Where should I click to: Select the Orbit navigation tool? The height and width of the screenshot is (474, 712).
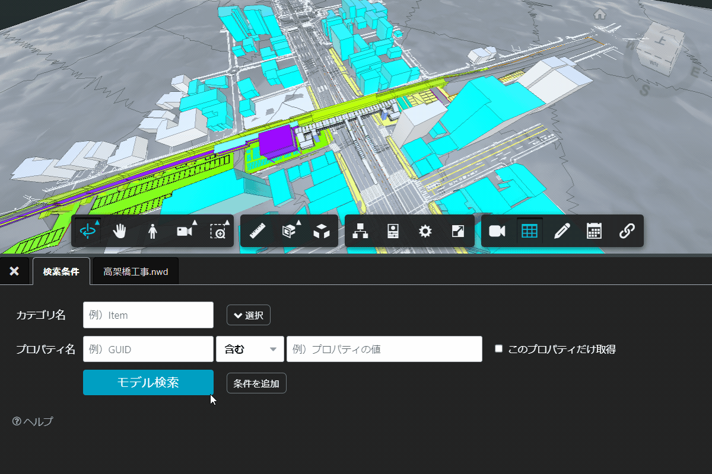[88, 231]
